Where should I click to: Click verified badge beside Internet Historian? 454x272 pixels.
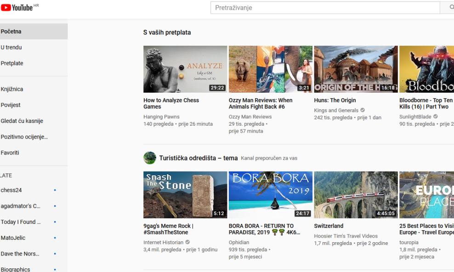pyautogui.click(x=187, y=243)
